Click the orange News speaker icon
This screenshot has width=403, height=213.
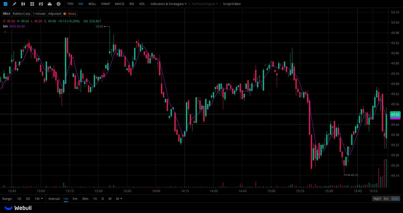tap(65, 14)
